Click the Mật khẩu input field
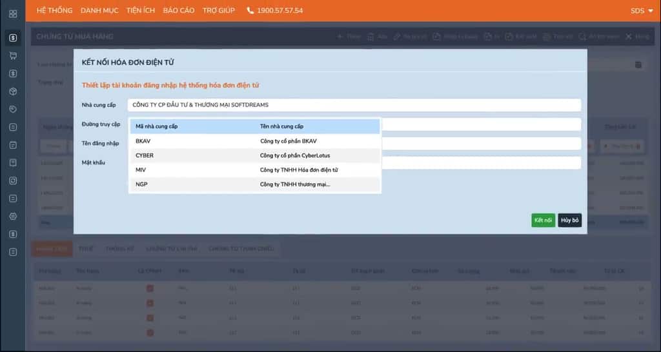 tap(481, 163)
